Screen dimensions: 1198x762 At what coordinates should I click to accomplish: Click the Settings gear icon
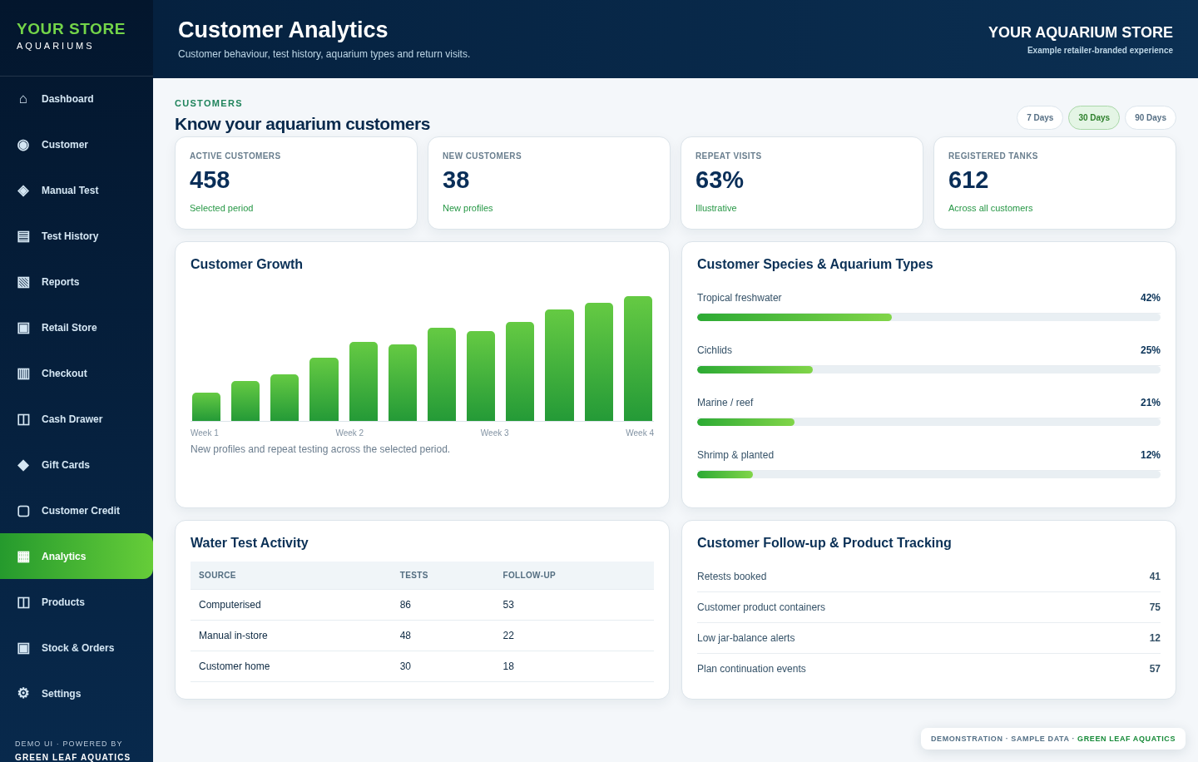(23, 694)
